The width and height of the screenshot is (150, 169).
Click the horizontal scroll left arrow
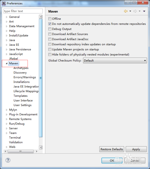coord(5,151)
